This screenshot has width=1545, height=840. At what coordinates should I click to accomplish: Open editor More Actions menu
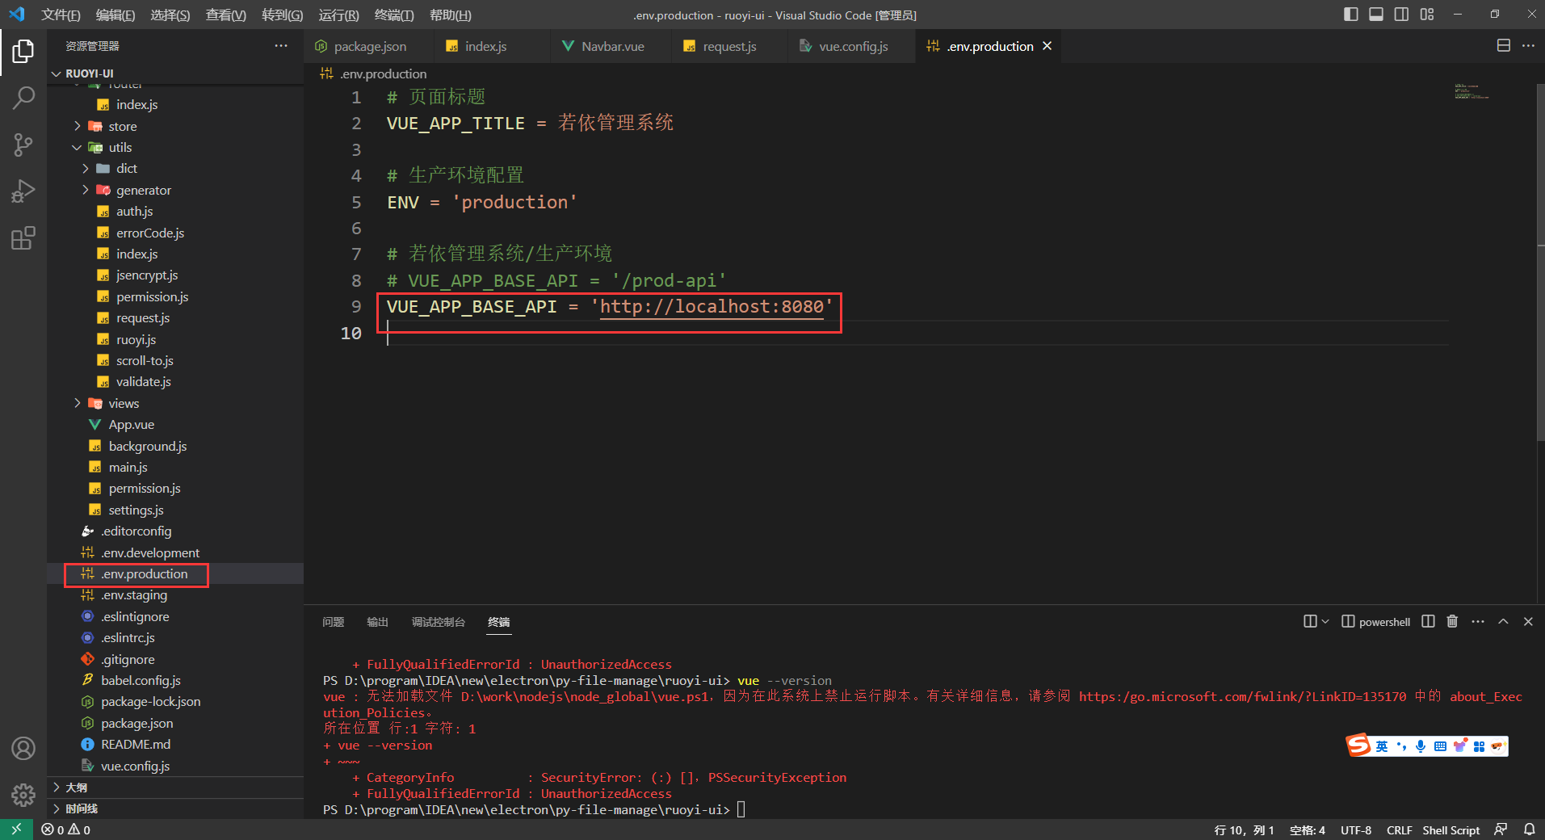[1528, 46]
